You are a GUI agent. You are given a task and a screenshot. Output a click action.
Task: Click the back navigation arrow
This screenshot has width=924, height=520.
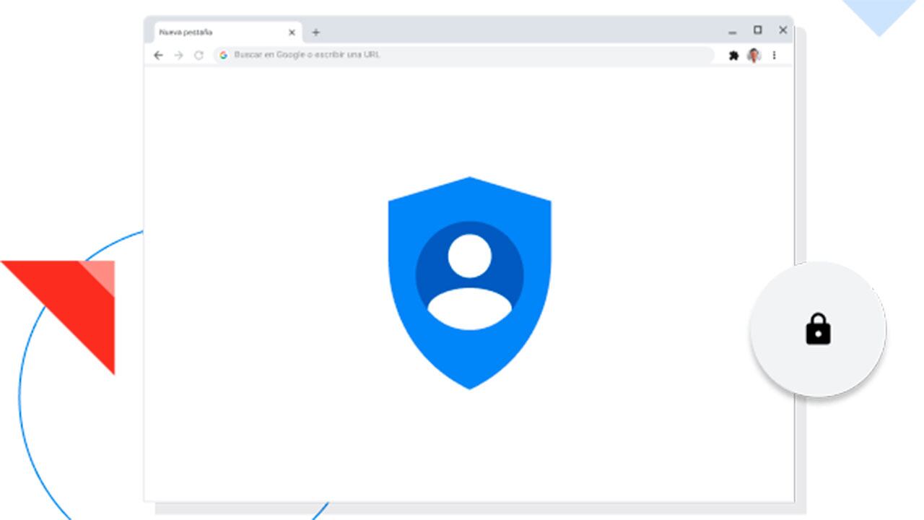[159, 55]
